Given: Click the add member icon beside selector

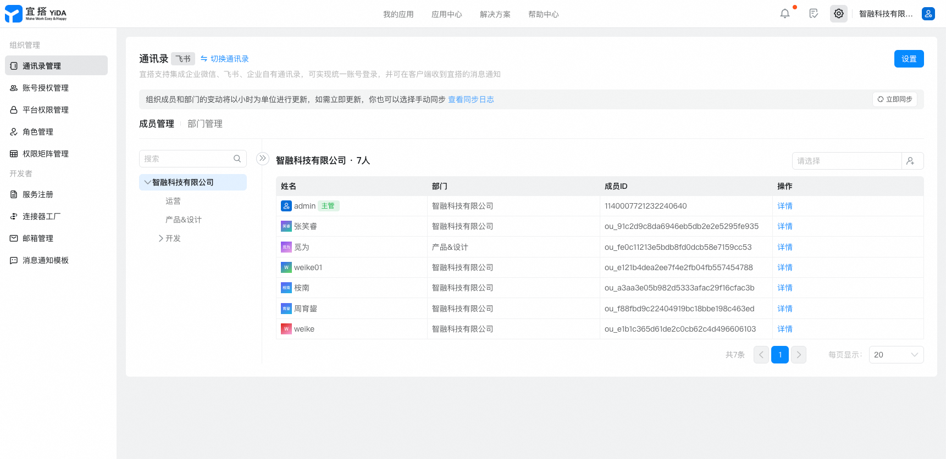Looking at the screenshot, I should coord(911,161).
